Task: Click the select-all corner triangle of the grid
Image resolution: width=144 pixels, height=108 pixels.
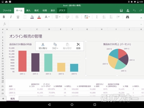Action: (x=3, y=29)
